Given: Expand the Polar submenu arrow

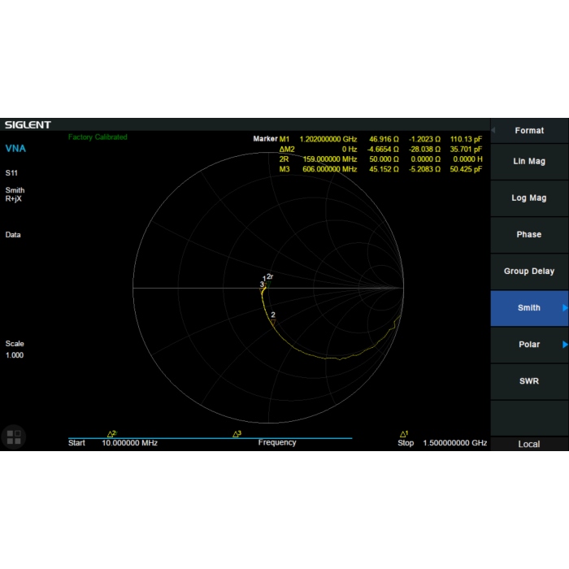Looking at the screenshot, I should coord(565,345).
